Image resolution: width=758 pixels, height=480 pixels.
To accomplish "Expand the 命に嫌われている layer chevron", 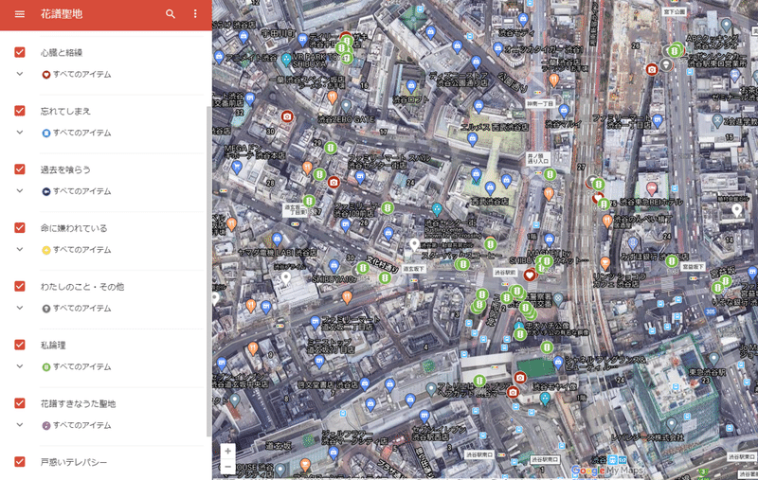I will 19,249.
